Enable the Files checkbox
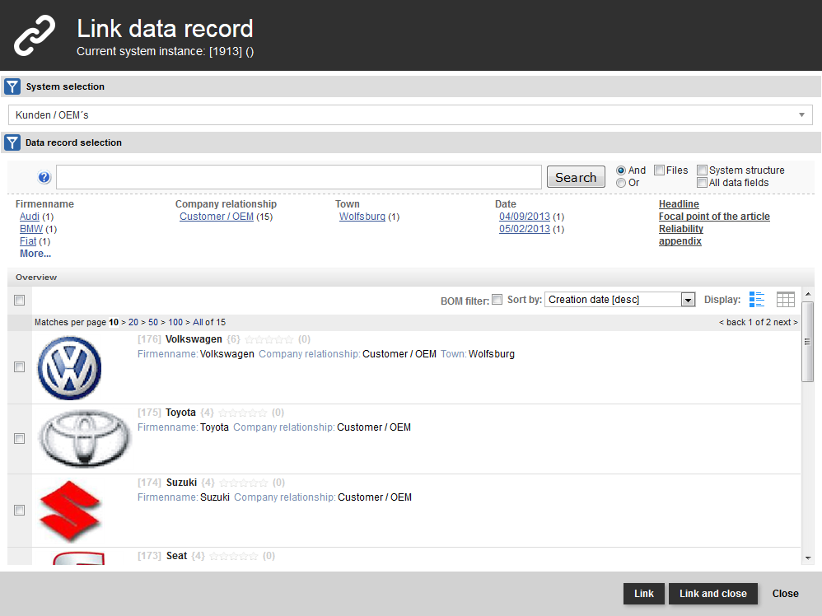The image size is (822, 616). tap(660, 170)
